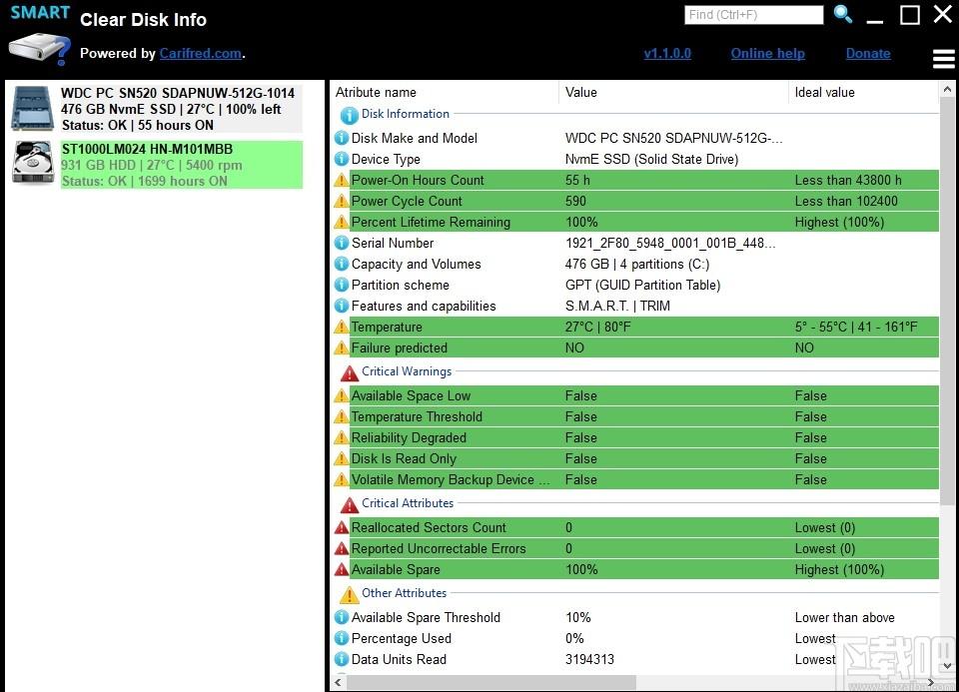Click the Disk Information section header
The image size is (959, 692).
tap(405, 114)
